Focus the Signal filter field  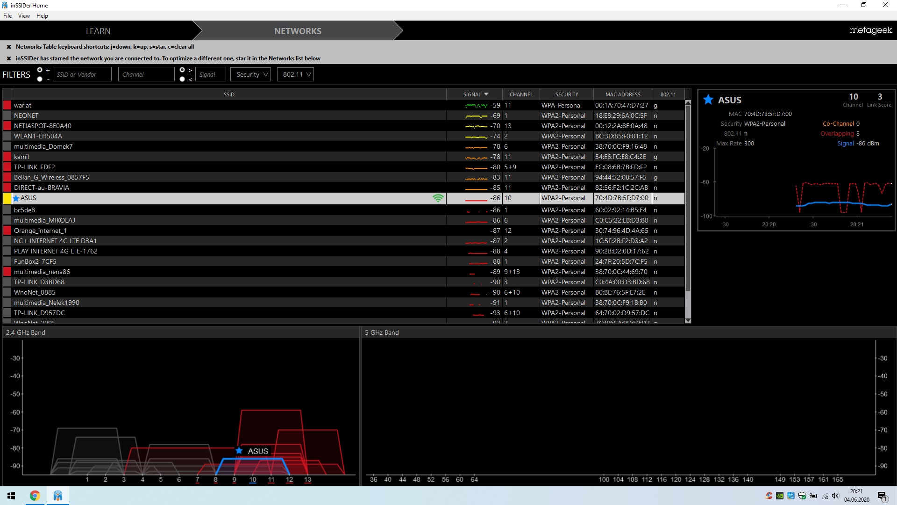211,74
